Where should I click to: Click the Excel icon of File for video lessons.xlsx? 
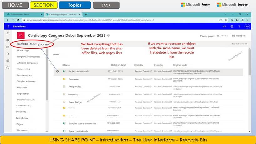(x=64, y=71)
